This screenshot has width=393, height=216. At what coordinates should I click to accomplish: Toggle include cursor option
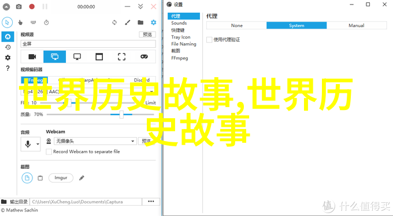coord(8,22)
